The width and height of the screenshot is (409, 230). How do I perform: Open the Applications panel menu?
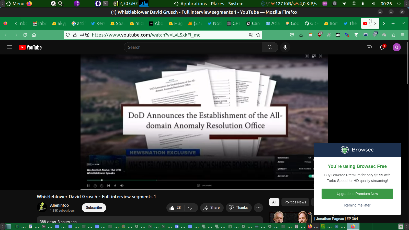(x=190, y=4)
